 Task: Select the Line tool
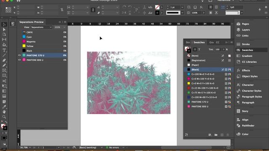click(x=4, y=55)
